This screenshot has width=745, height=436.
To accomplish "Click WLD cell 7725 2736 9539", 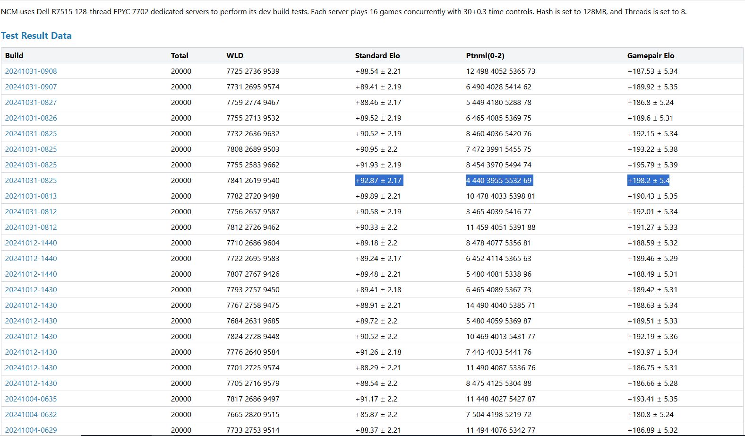I will (x=253, y=71).
